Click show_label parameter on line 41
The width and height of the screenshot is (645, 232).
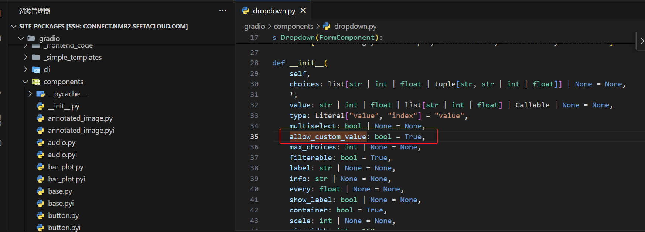pos(310,200)
